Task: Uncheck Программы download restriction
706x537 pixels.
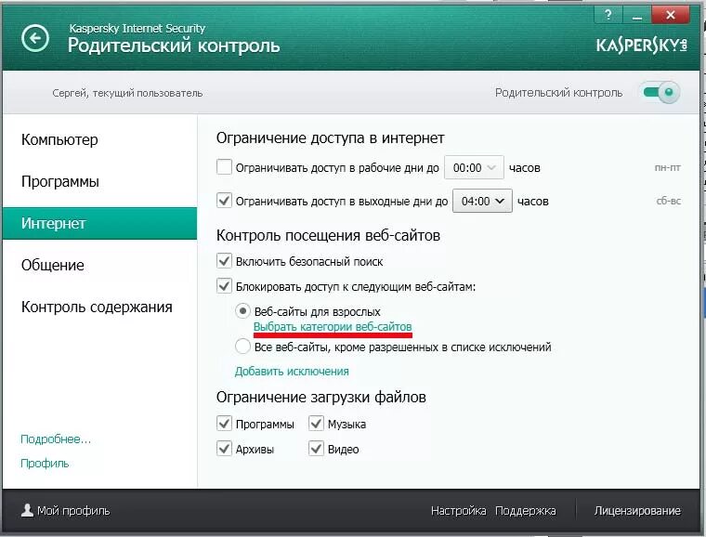Action: [224, 423]
